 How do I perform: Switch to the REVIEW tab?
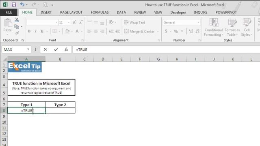[x=140, y=13]
